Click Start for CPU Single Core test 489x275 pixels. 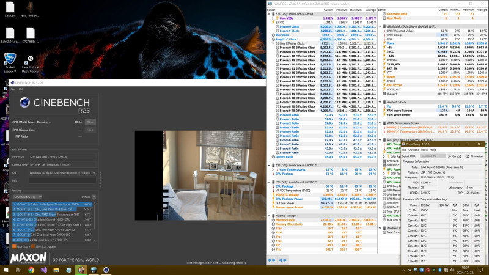tap(90, 130)
